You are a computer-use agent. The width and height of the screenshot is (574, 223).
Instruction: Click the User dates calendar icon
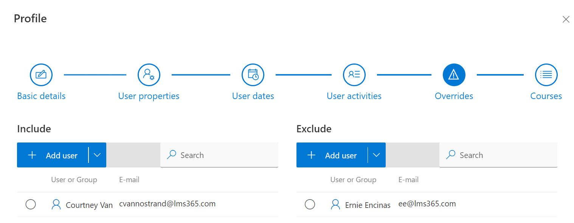point(253,74)
